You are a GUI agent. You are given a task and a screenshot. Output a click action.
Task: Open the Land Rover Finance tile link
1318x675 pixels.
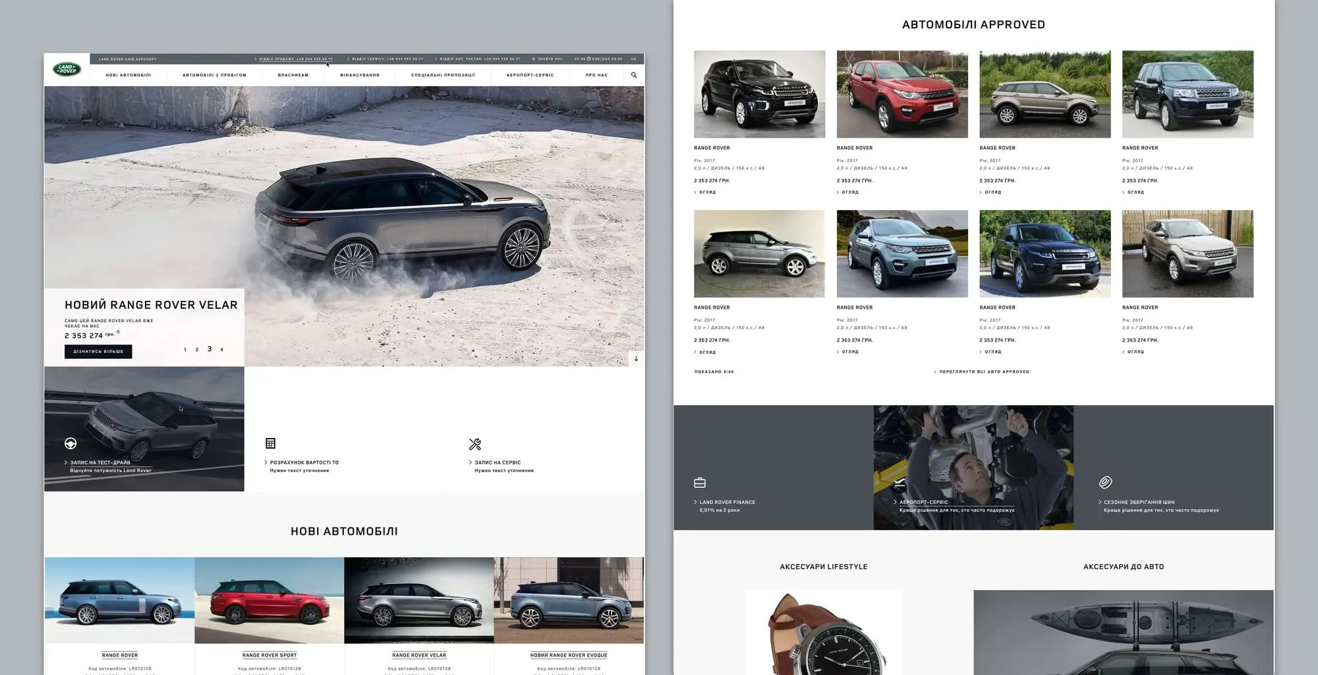[725, 502]
